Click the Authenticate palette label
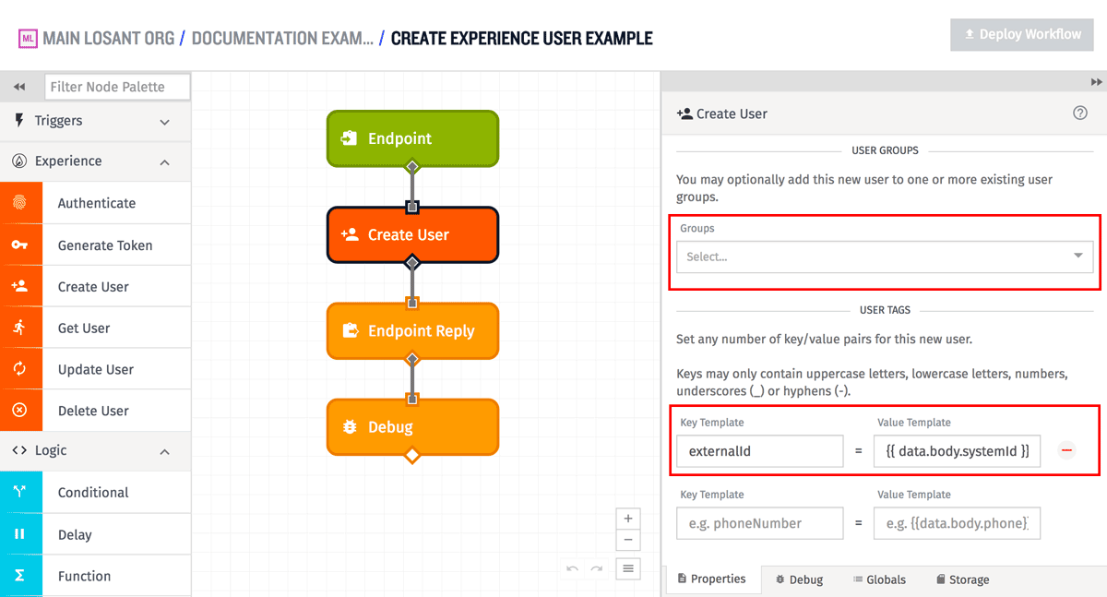Viewport: 1107px width, 597px height. pyautogui.click(x=97, y=203)
